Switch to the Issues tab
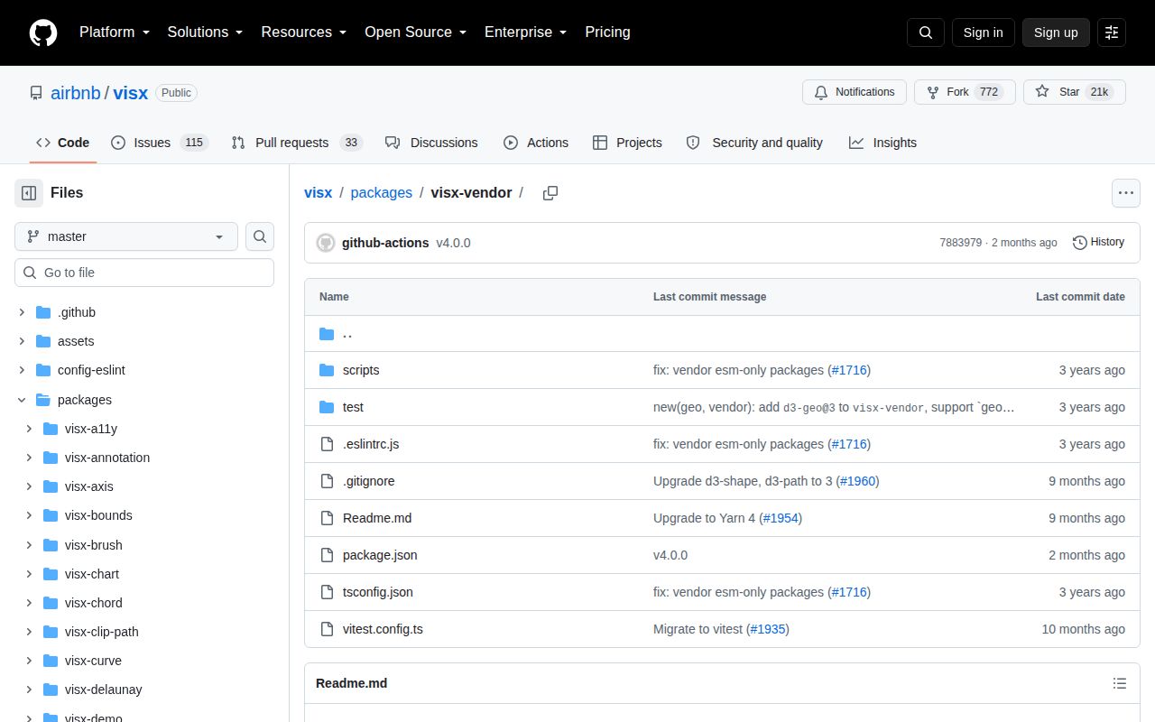The width and height of the screenshot is (1155, 722). point(160,143)
